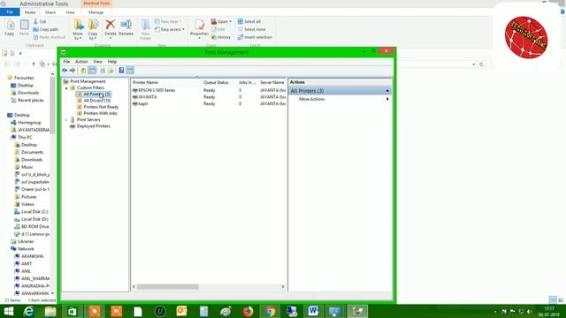Select the Print Management root tree node
Image resolution: width=566 pixels, height=318 pixels.
click(x=88, y=81)
